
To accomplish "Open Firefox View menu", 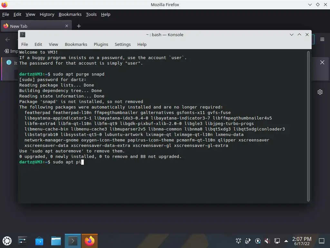I will [30, 14].
